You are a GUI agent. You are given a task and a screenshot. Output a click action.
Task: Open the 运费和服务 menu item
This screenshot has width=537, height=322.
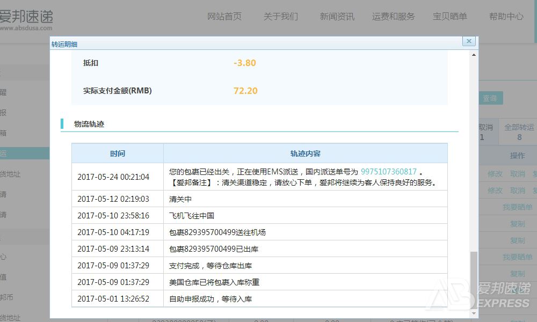(x=393, y=17)
